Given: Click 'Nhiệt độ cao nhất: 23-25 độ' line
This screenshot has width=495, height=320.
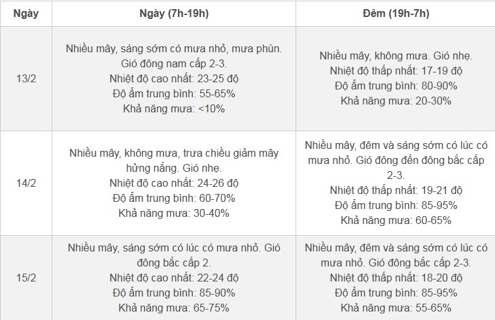Looking at the screenshot, I should point(173,78).
